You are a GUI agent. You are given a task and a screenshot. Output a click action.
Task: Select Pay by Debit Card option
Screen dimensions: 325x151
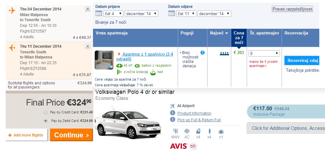point(46,121)
